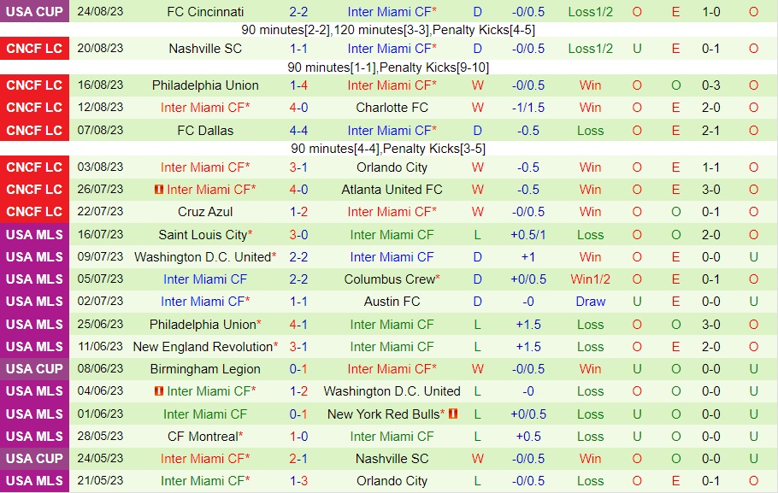Open the 4-4 score against FC Dallas
This screenshot has width=778, height=493.
298,131
